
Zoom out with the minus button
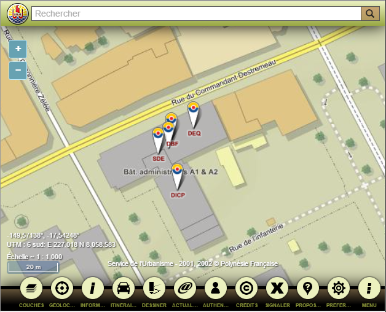(x=18, y=71)
